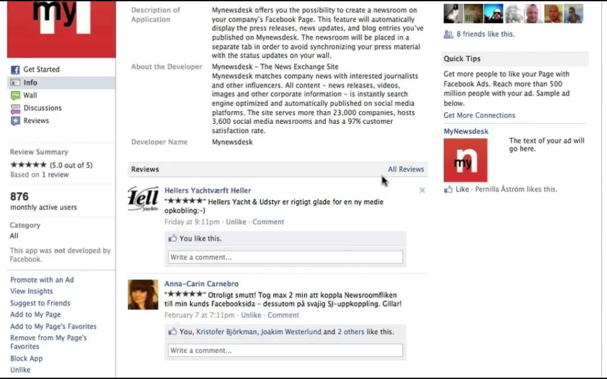
Task: Open Anna-Carin Carnebro's profile photo
Action: (143, 295)
